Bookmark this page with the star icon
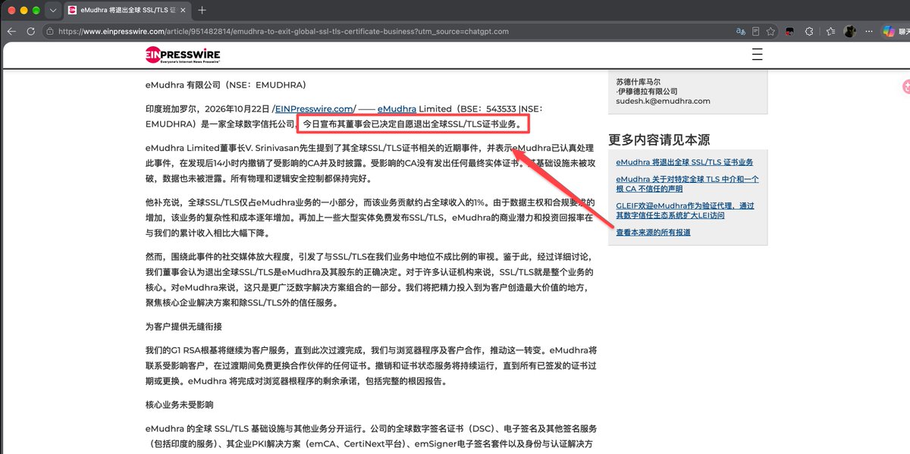The image size is (910, 454). (x=771, y=32)
